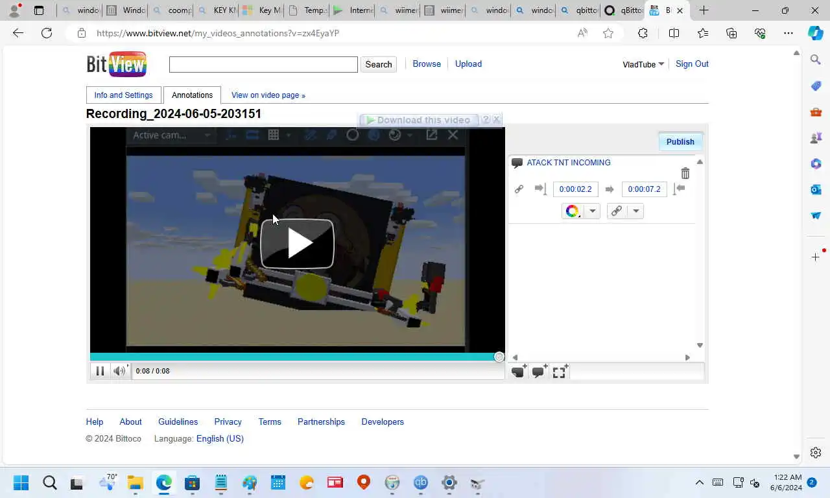Open the Guidelines footer link
Image resolution: width=830 pixels, height=498 pixels.
point(178,421)
